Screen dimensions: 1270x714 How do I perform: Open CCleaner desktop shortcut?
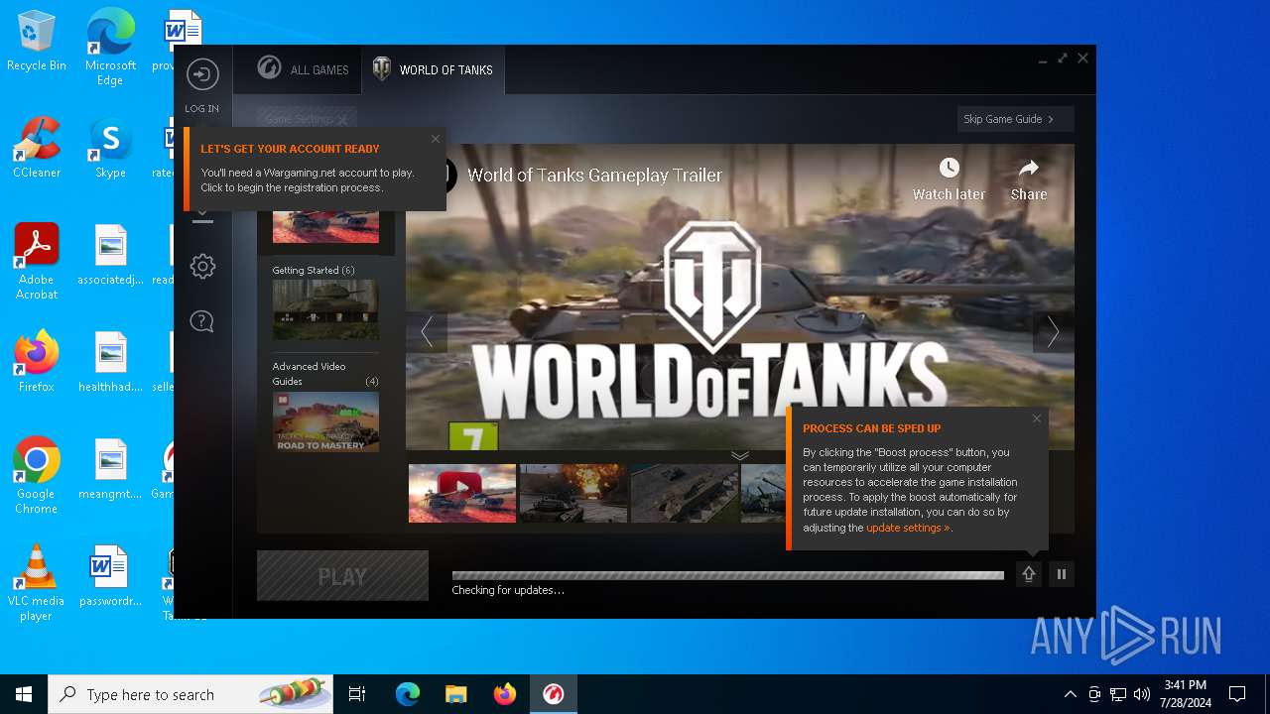[x=37, y=147]
